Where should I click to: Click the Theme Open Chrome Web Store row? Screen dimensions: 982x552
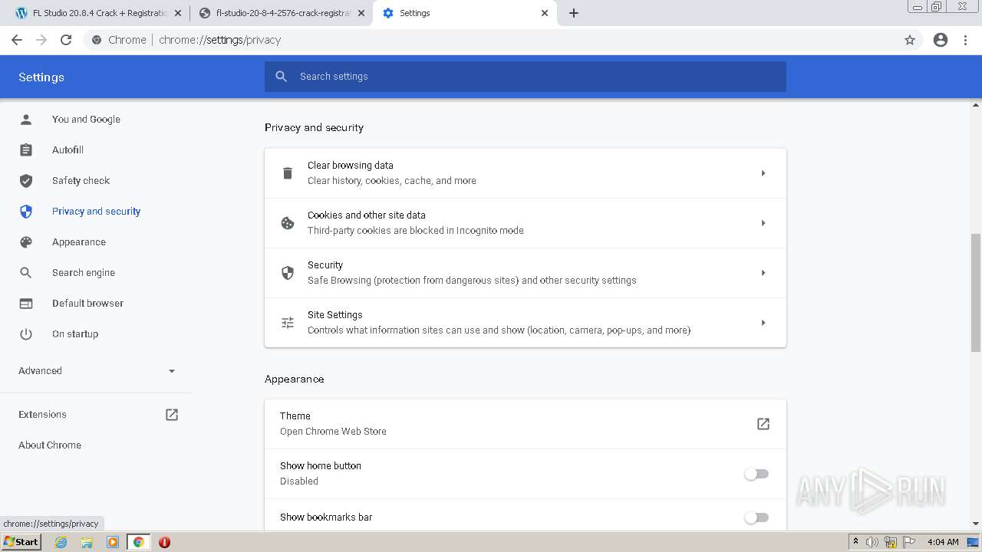[x=526, y=424]
